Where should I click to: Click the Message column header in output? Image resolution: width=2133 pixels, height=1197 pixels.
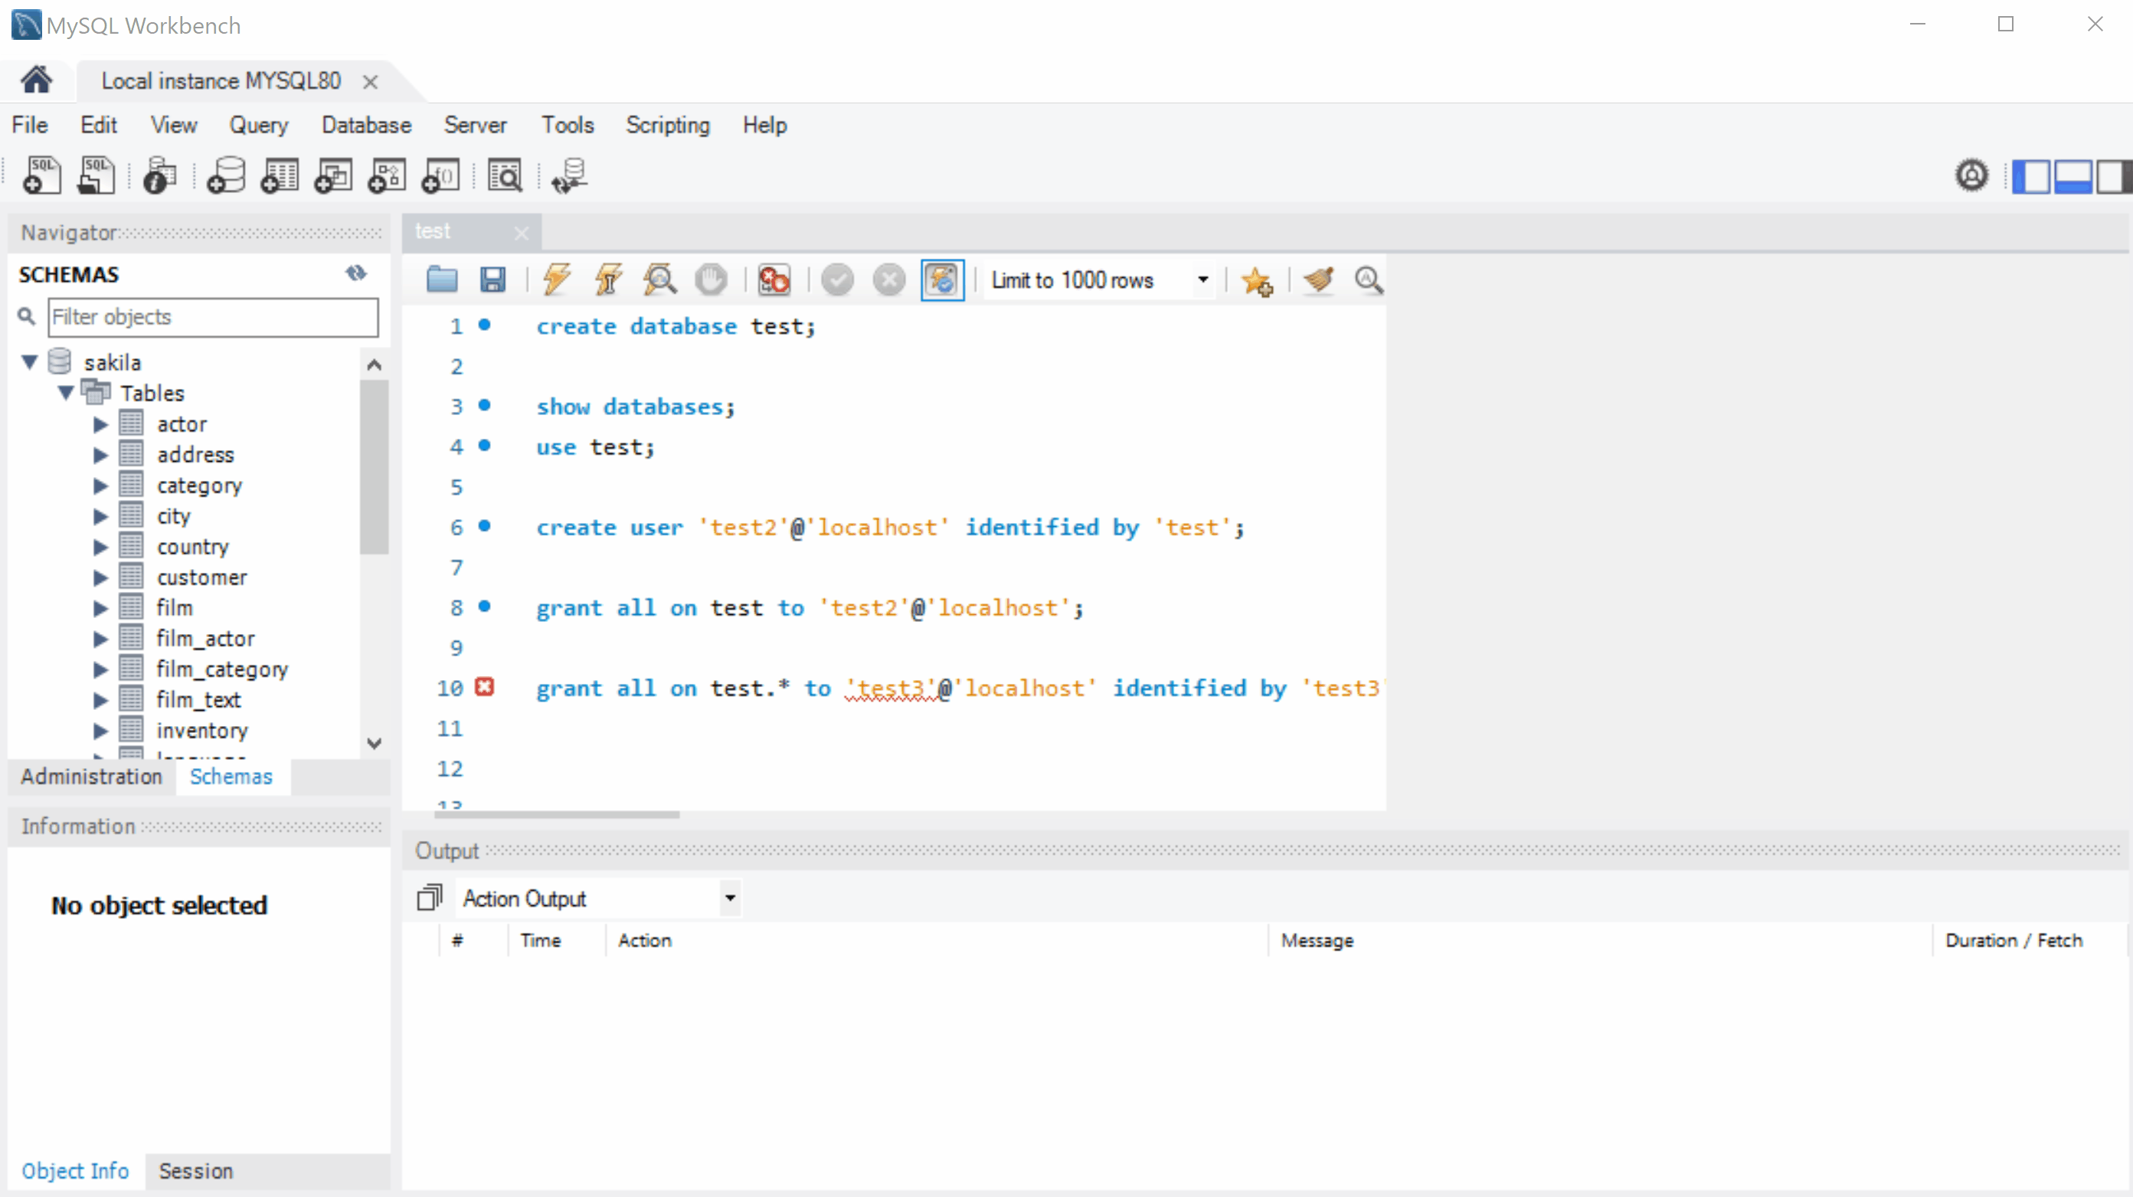(1317, 940)
